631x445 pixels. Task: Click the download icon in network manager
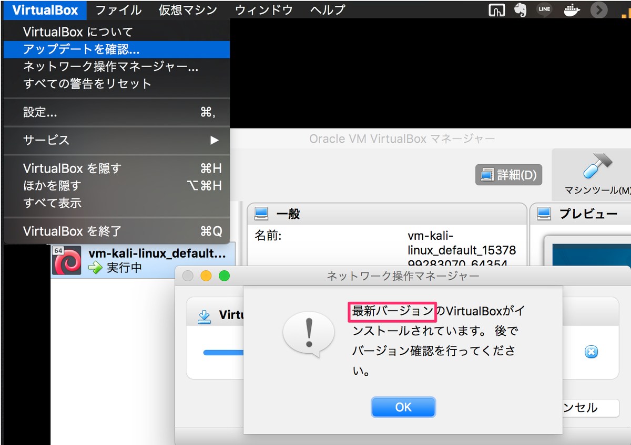tap(203, 316)
